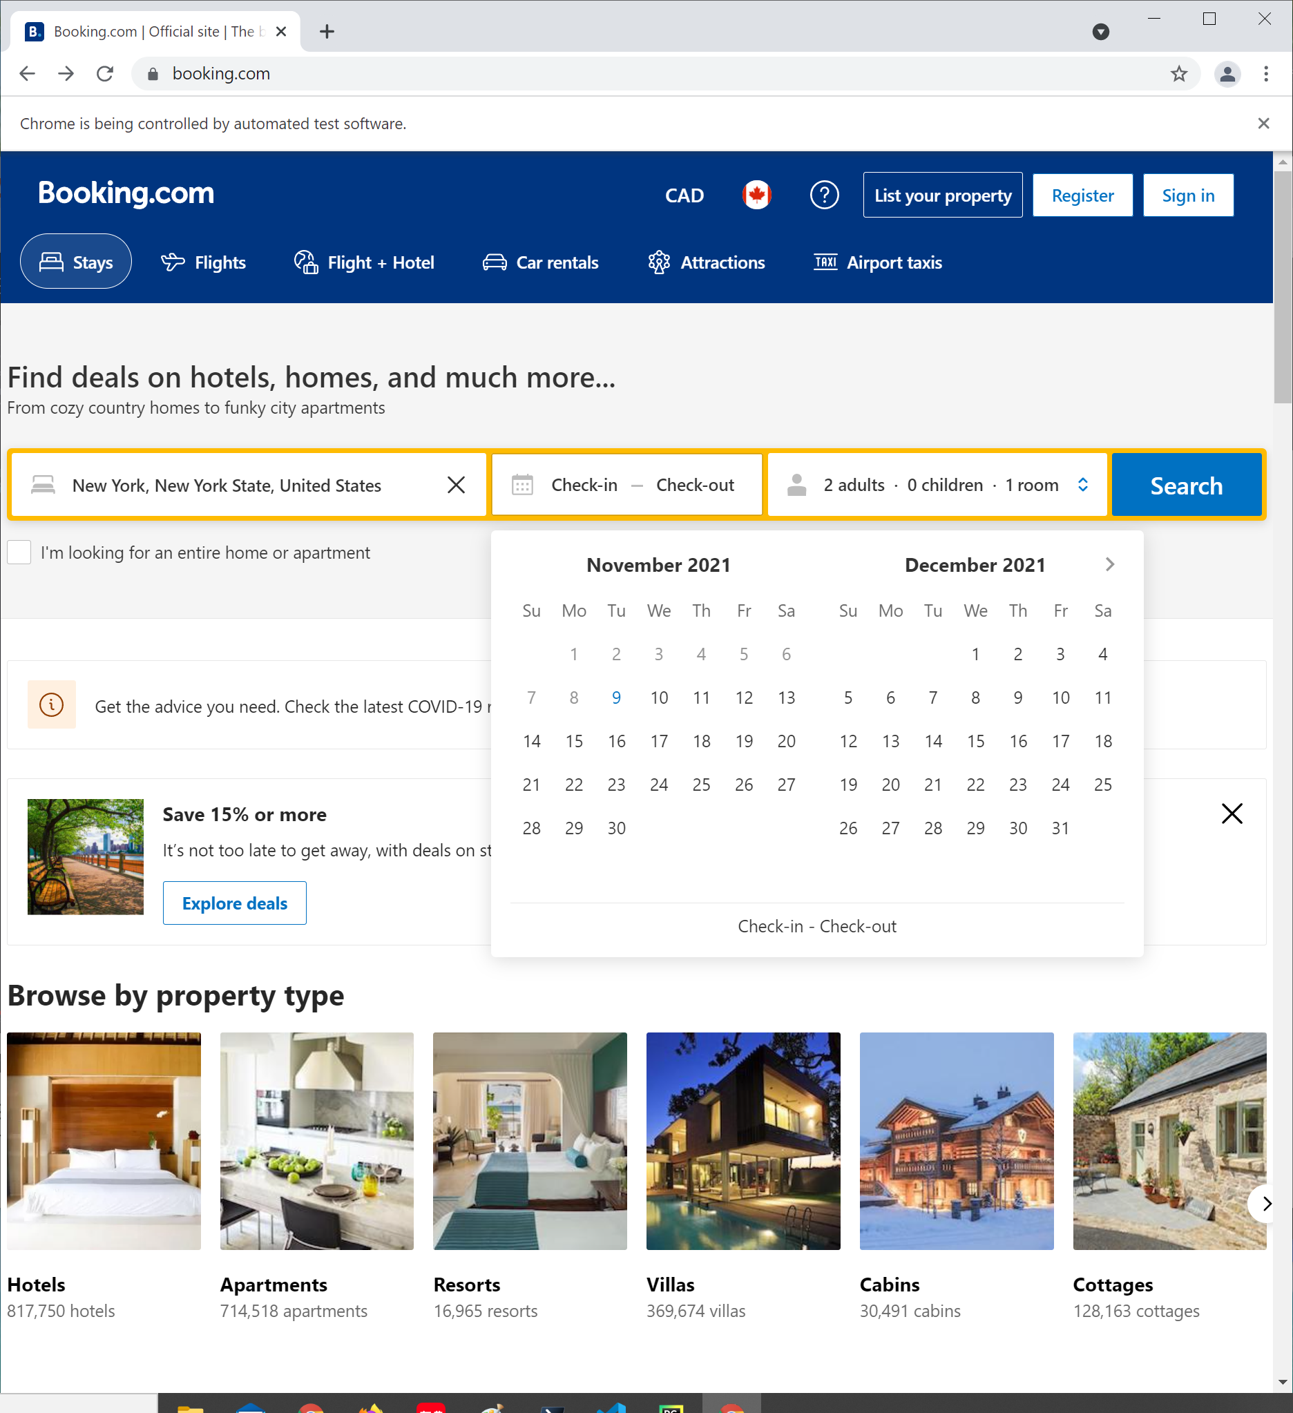Go to Car rentals
1293x1413 pixels.
pos(540,262)
